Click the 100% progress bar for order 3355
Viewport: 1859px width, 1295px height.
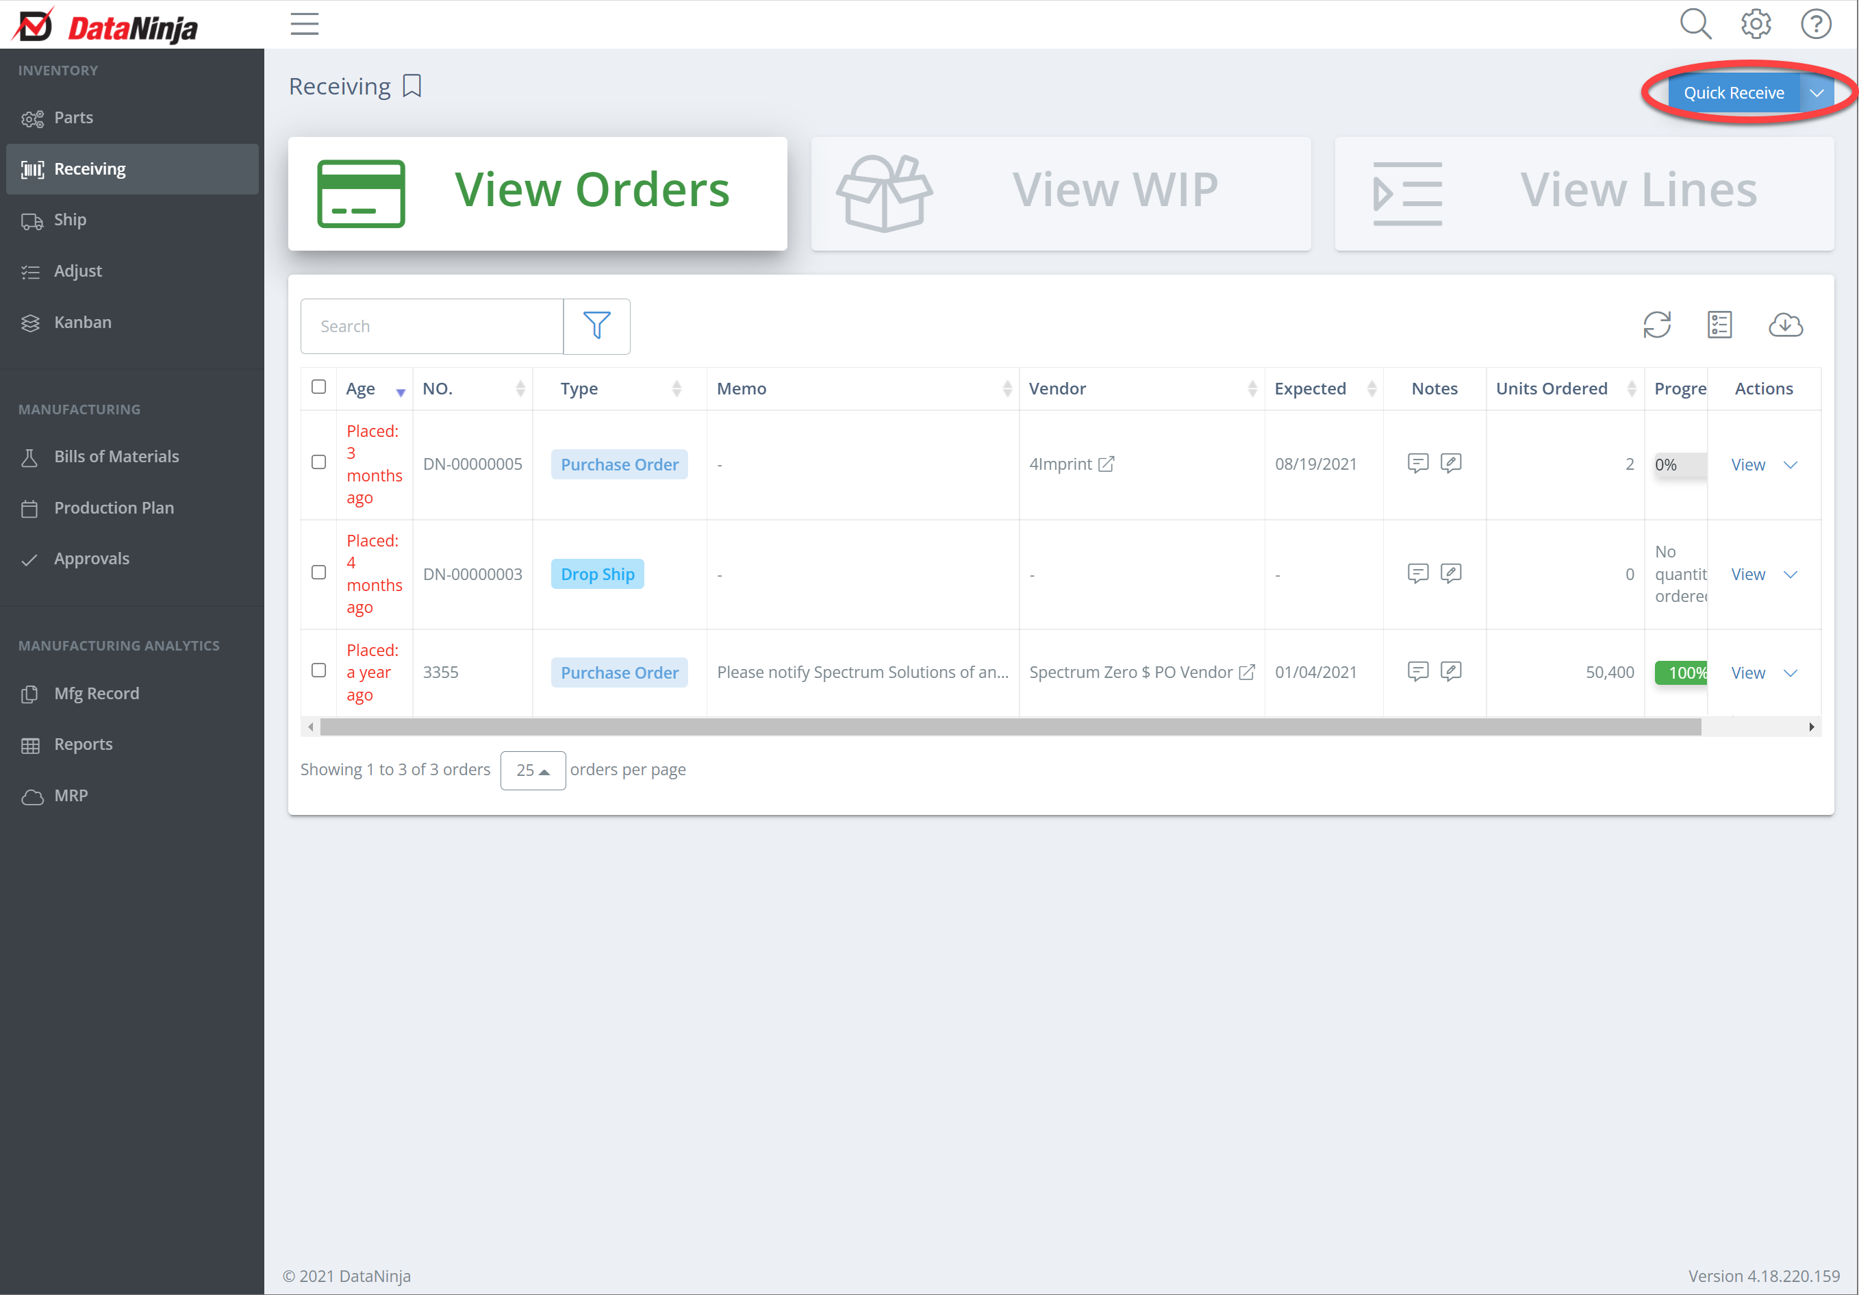(1681, 673)
